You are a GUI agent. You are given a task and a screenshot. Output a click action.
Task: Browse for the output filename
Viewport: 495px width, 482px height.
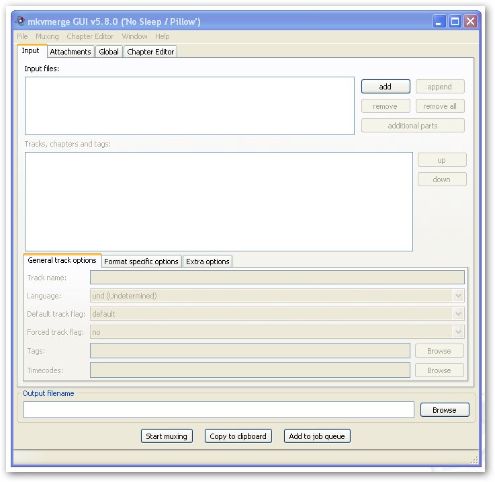[x=444, y=410]
